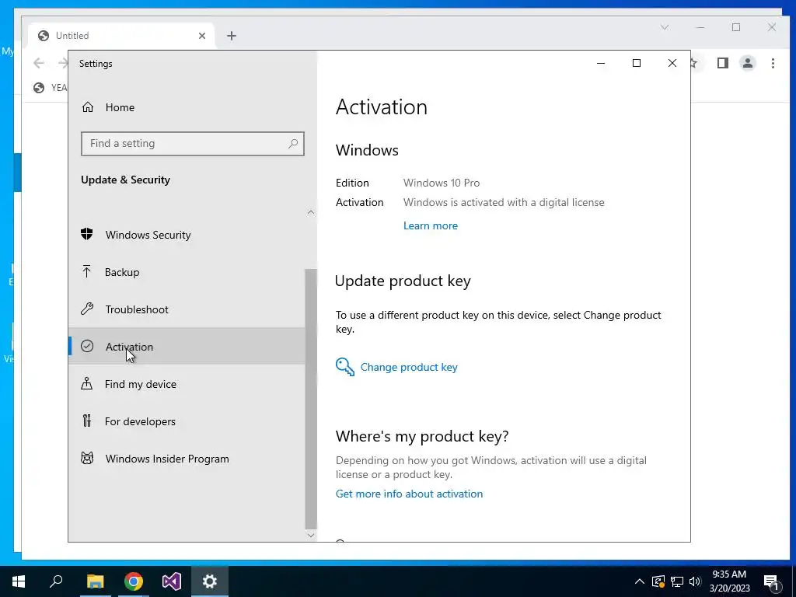Image resolution: width=796 pixels, height=597 pixels.
Task: Open Home in Settings sidebar
Action: (187, 107)
